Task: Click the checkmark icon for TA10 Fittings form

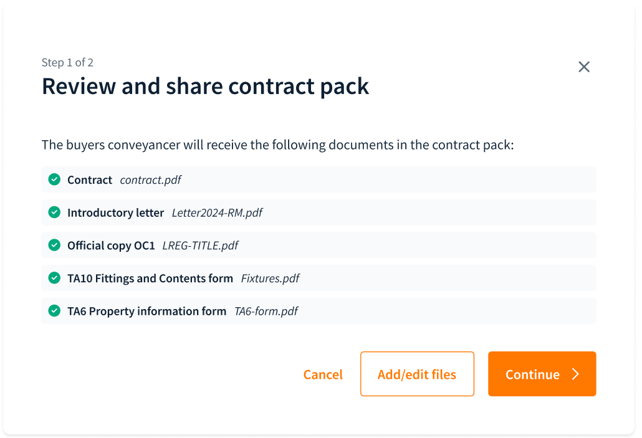Action: tap(54, 278)
